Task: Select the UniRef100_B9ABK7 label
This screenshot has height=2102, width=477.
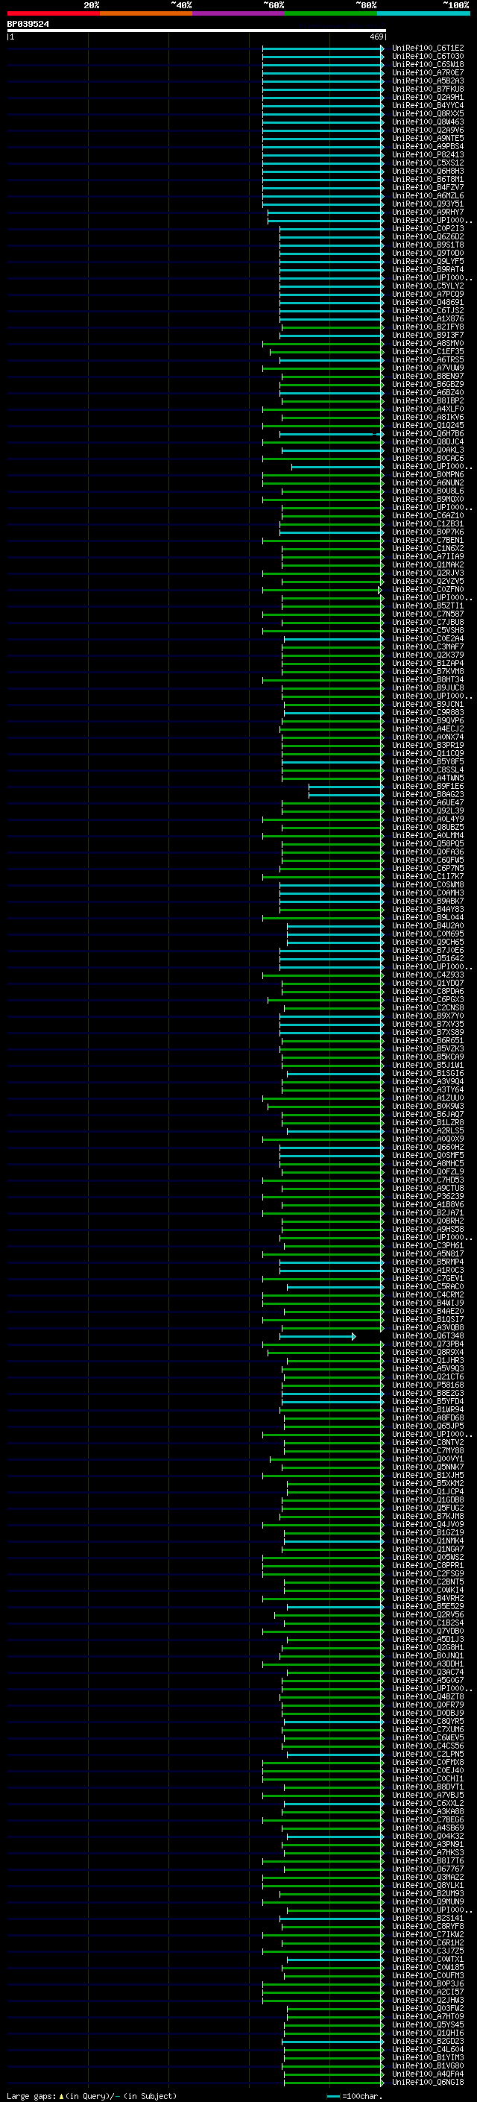Action: click(428, 901)
